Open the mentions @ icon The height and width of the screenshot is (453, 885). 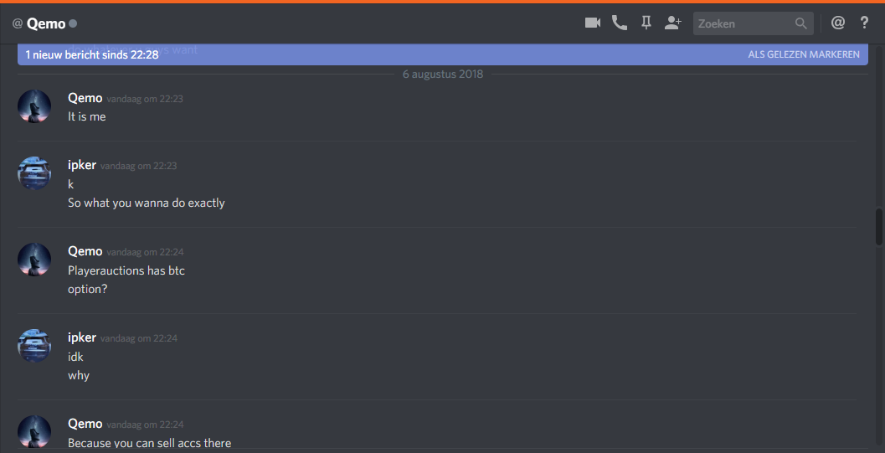click(x=838, y=23)
